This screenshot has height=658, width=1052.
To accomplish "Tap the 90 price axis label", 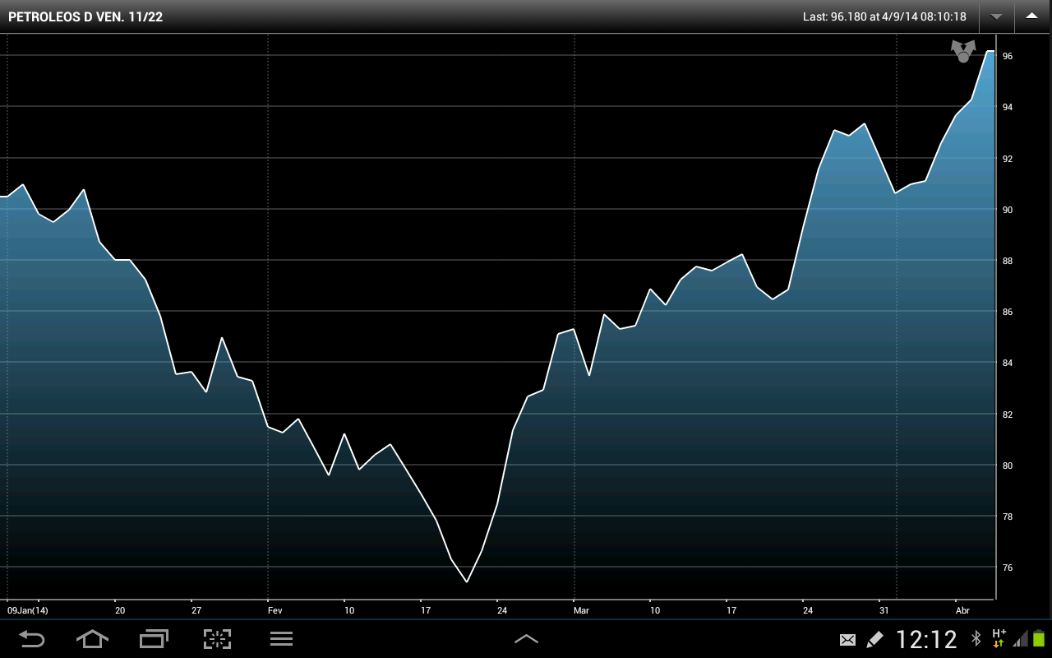I will (x=1008, y=210).
